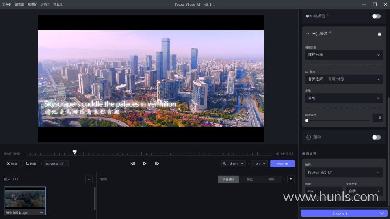
Task: Click the right settings panel scrollbar
Action: tap(388, 151)
